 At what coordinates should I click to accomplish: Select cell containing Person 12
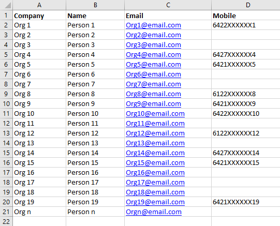(x=95, y=133)
